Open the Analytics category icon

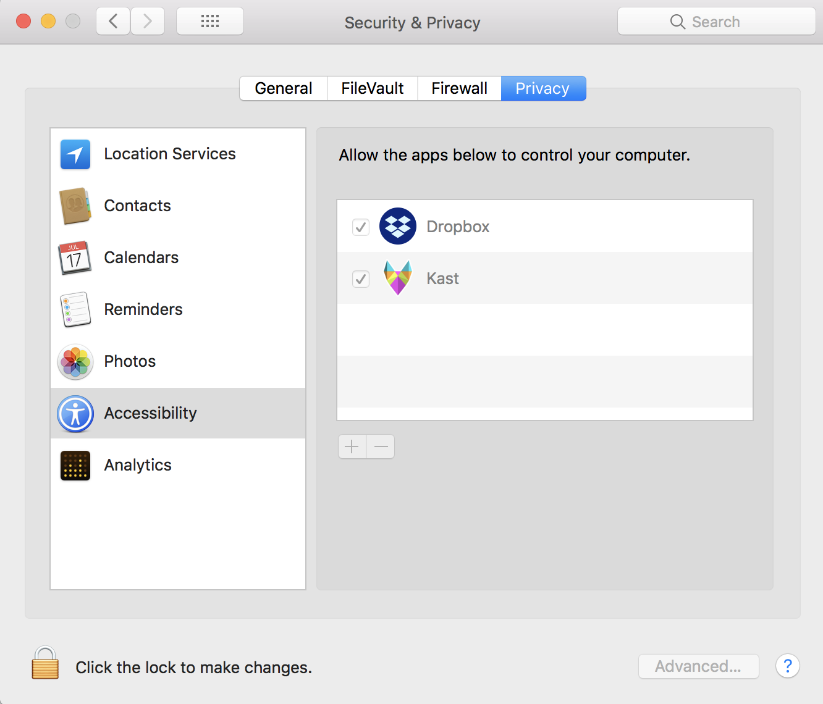pos(75,466)
